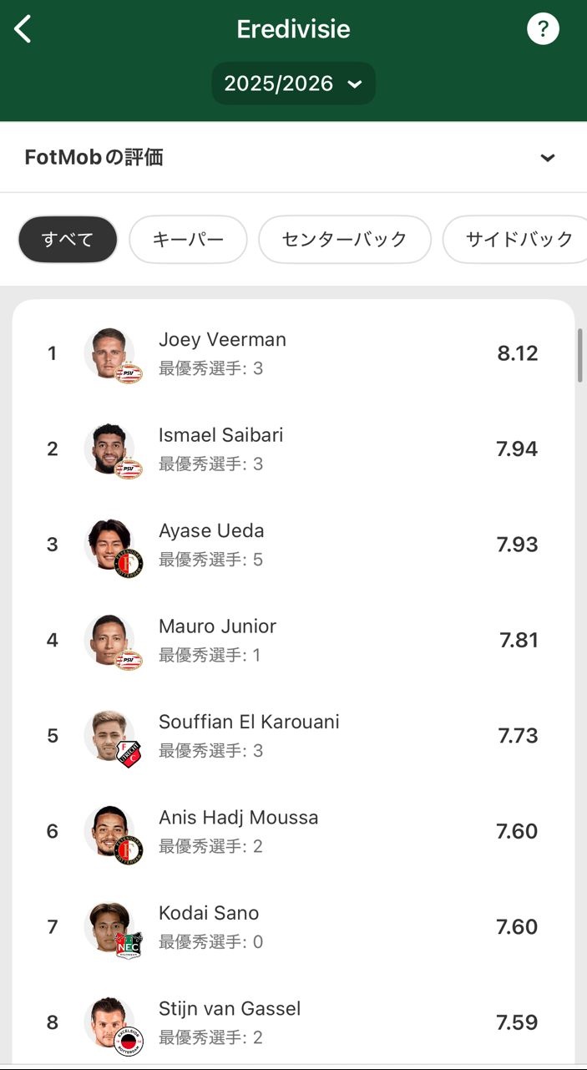The height and width of the screenshot is (1070, 587).
Task: Open the 2025/2026 season dropdown
Action: [x=293, y=84]
